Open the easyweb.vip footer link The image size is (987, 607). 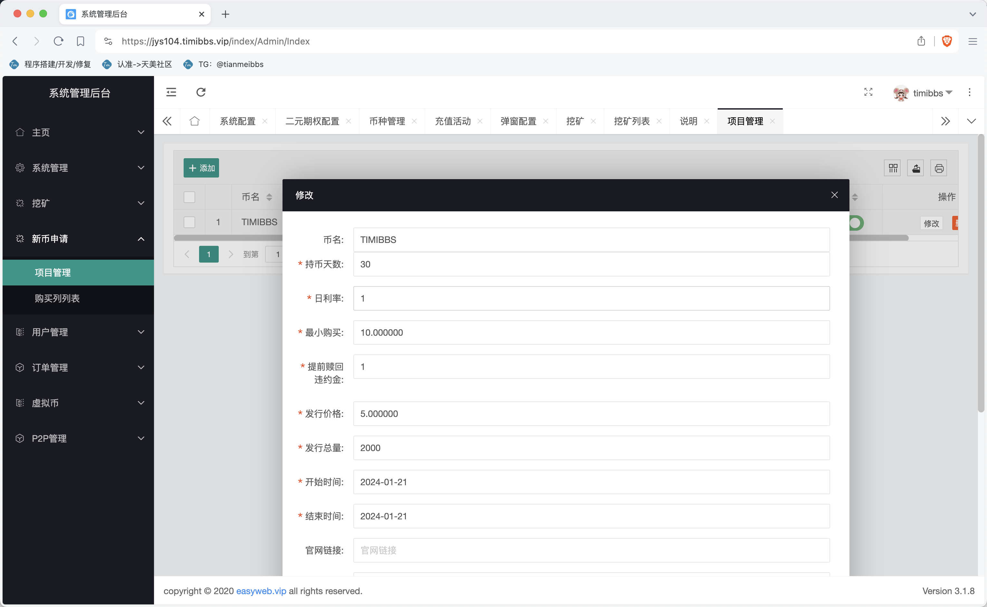(261, 591)
